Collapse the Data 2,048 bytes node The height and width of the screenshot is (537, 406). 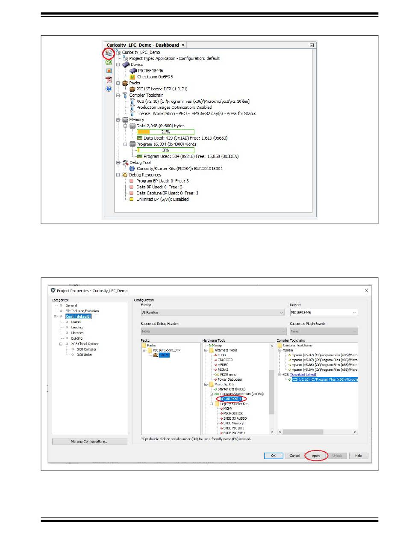tap(125, 126)
